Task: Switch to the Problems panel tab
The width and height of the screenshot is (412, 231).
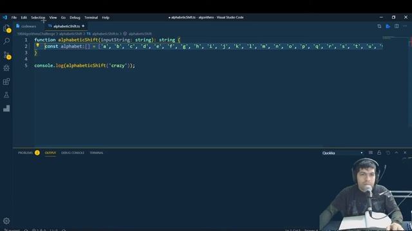Action: point(26,153)
